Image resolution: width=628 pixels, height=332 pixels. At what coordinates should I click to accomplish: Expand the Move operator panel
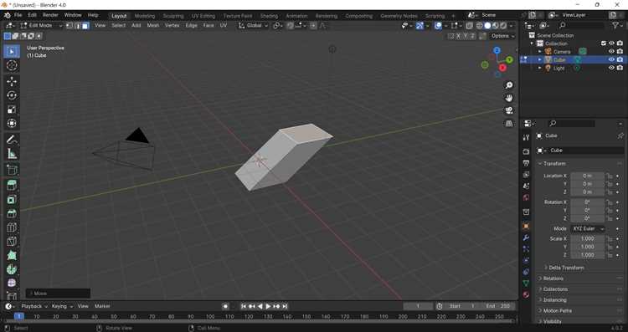58,294
